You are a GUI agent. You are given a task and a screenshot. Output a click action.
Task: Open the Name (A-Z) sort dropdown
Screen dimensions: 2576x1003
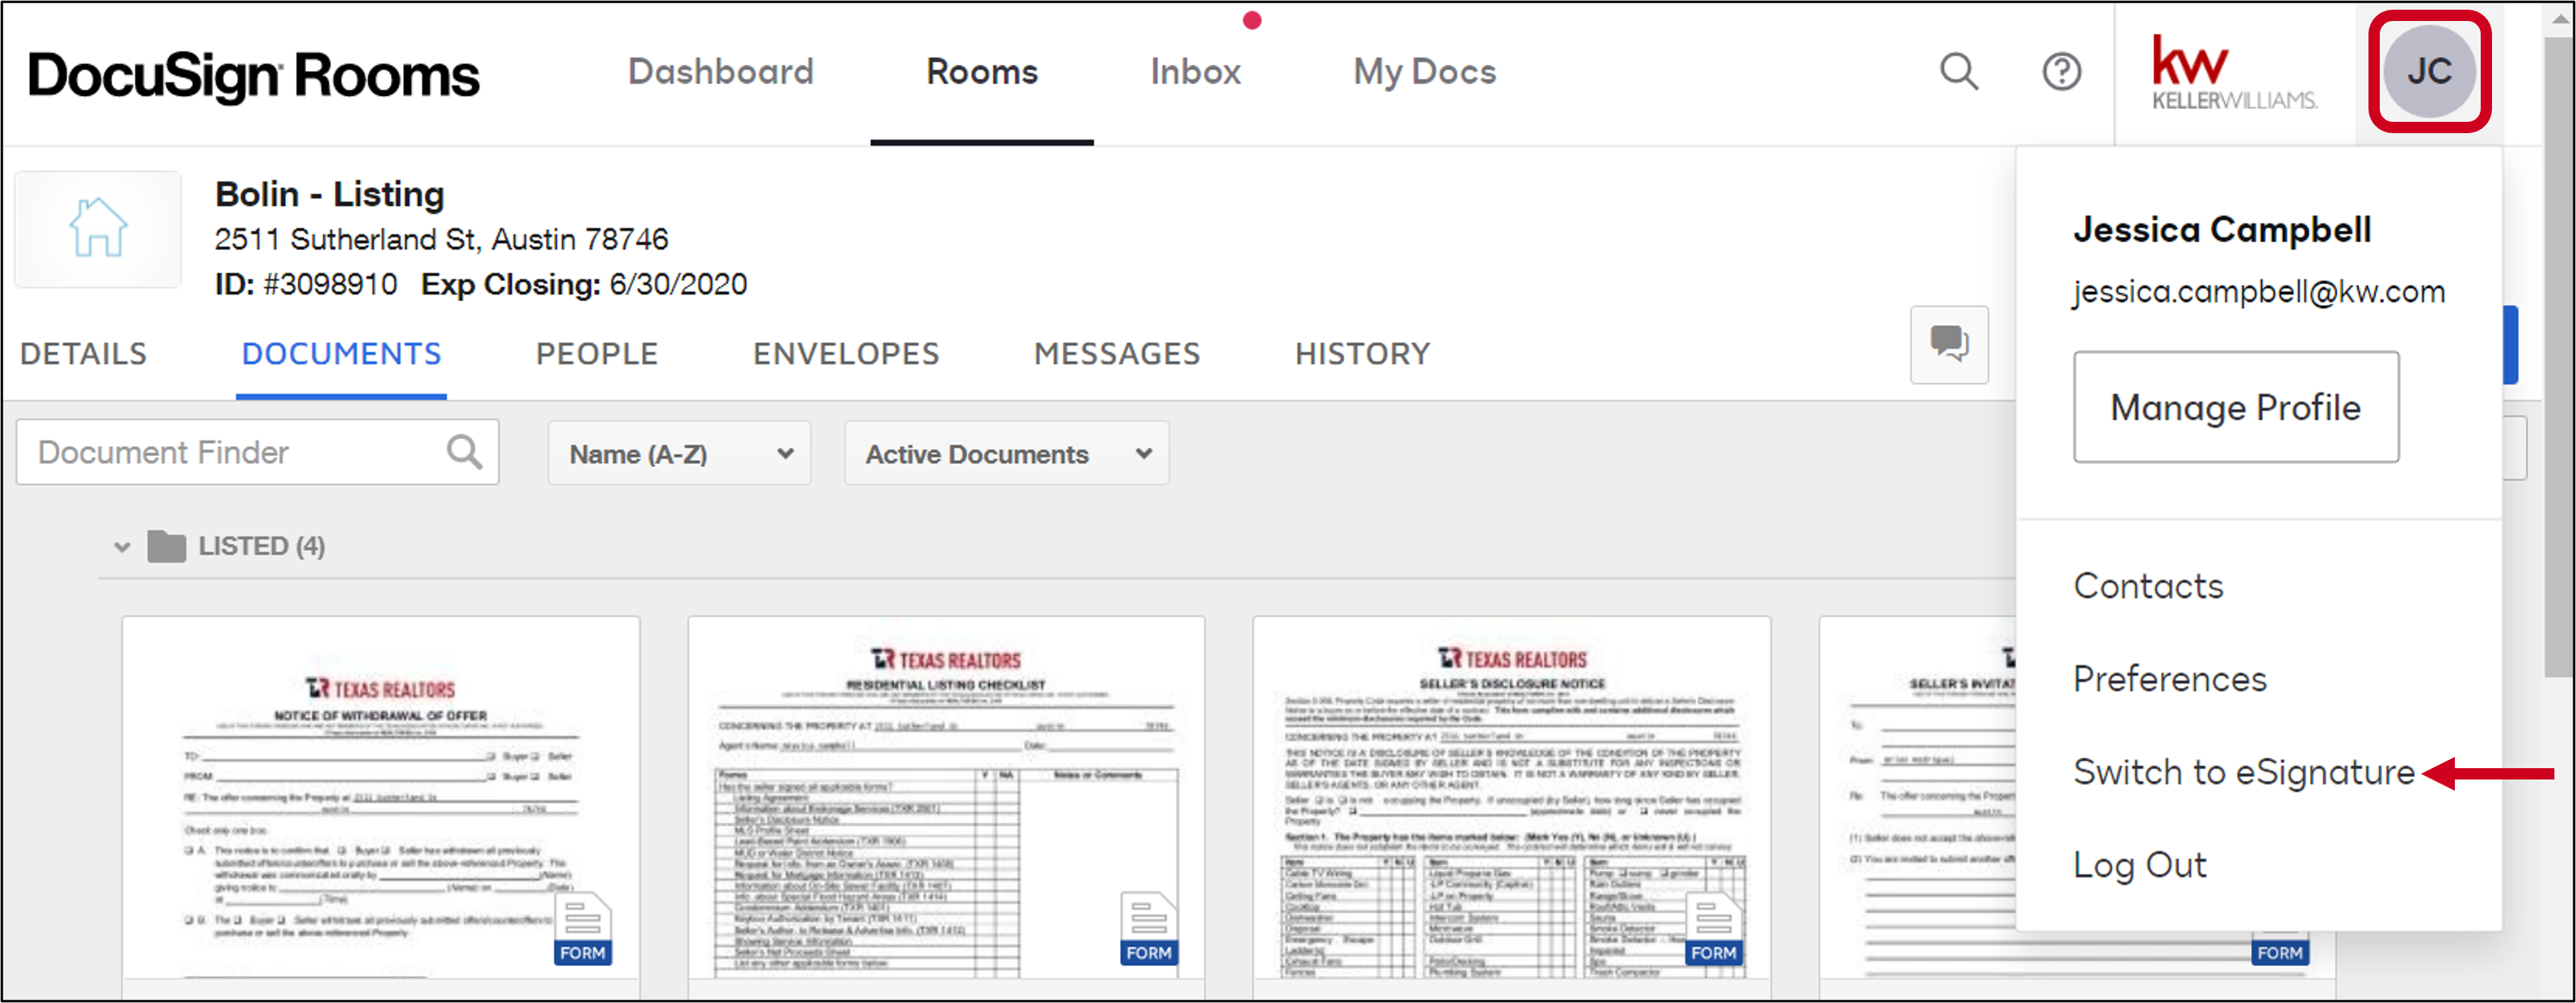679,453
